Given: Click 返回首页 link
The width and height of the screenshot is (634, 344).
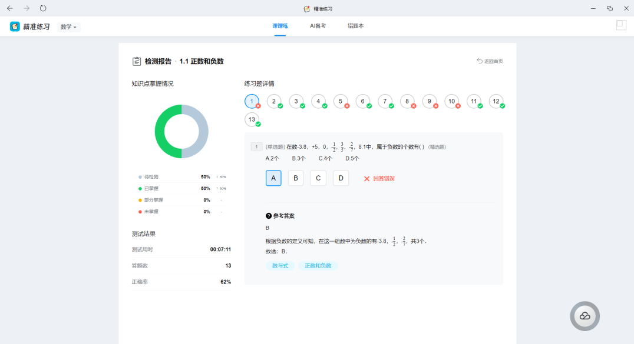Looking at the screenshot, I should click(490, 61).
